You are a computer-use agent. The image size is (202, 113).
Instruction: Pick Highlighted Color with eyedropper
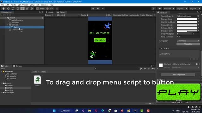[199, 22]
